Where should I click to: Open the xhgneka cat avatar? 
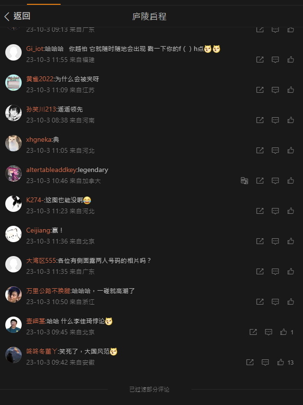[13, 143]
